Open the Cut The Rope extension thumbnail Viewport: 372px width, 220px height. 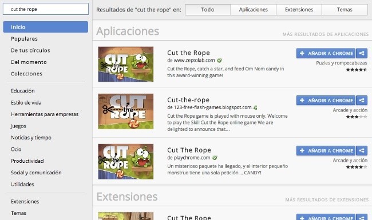[x=126, y=216]
